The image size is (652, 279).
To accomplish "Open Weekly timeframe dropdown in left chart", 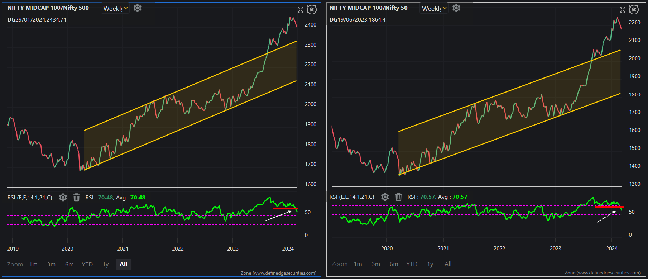I will [x=115, y=8].
